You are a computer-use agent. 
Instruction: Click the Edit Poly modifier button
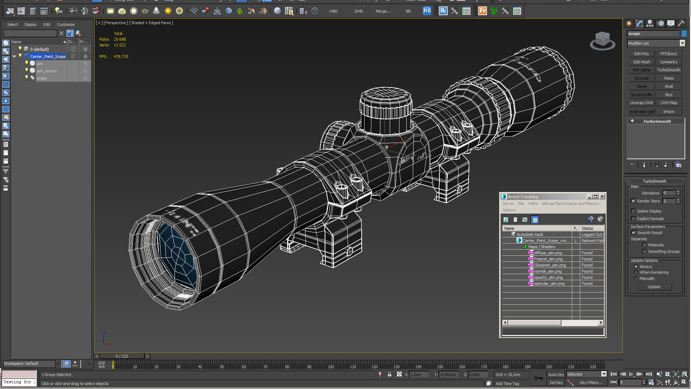click(641, 54)
